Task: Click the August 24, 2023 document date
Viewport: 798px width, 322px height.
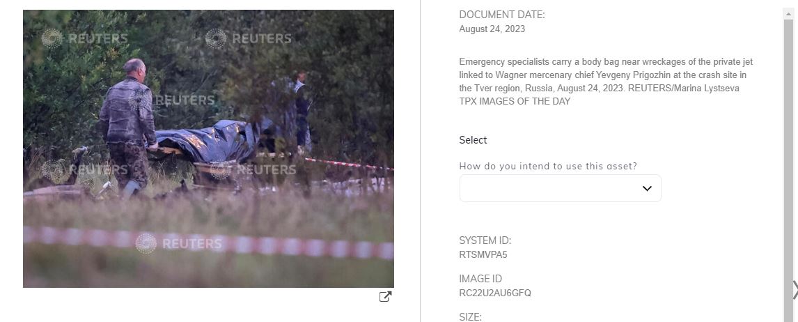Action: (x=492, y=29)
